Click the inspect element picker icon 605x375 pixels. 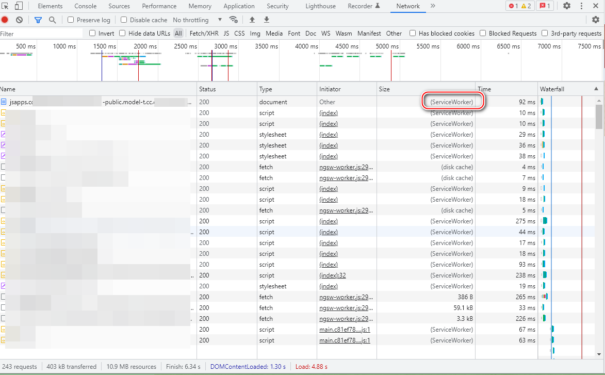[x=6, y=6]
